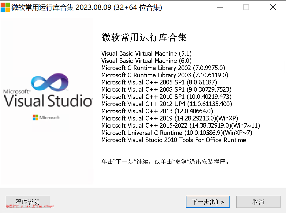Click the window title 微软常用运行库合集 2023.08.09

pyautogui.click(x=87, y=7)
